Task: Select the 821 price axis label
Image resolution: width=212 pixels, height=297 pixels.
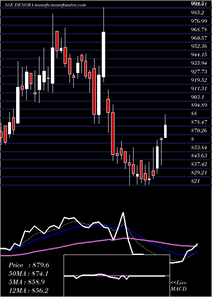Action: [195, 181]
